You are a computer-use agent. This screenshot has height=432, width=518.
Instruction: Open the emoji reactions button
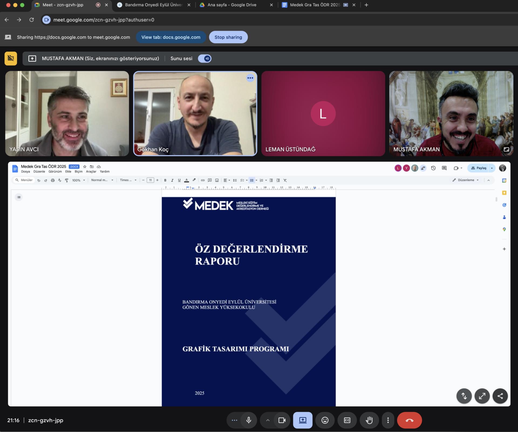[x=325, y=420]
